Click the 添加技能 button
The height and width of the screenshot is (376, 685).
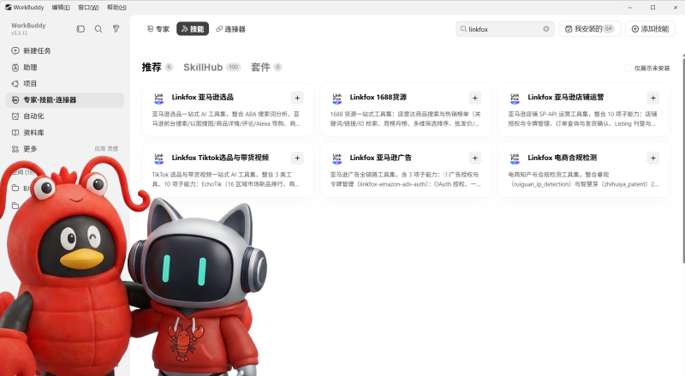(x=650, y=29)
